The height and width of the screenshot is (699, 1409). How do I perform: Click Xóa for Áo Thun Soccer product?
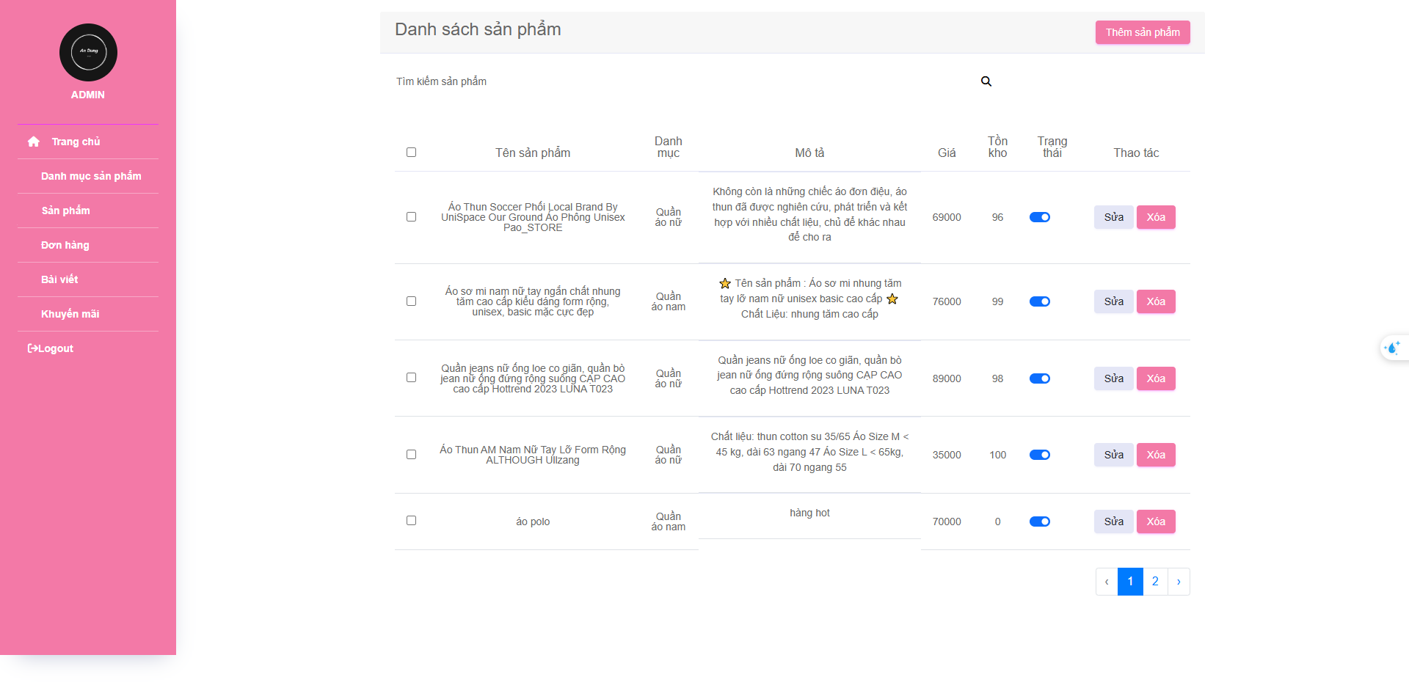[x=1156, y=217]
